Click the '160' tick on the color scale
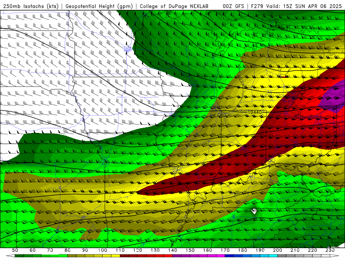345x258 pixels. (x=207, y=250)
